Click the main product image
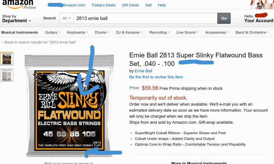 click(x=69, y=105)
